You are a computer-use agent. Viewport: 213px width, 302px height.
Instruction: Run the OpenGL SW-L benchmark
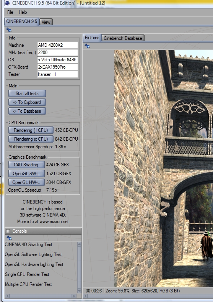point(26,174)
